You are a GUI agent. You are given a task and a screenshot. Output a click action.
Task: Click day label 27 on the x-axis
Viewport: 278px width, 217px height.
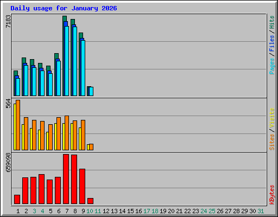coord(228,211)
